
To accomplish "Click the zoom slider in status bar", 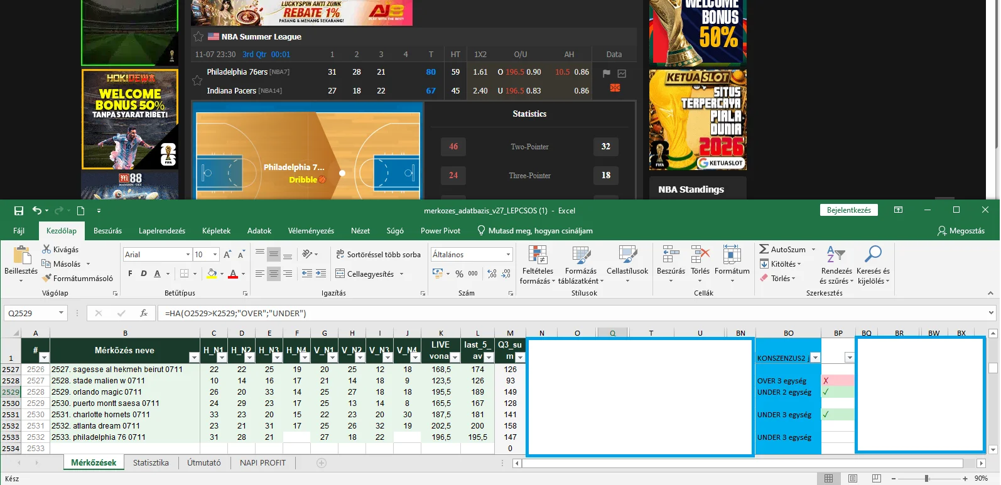I will 926,478.
